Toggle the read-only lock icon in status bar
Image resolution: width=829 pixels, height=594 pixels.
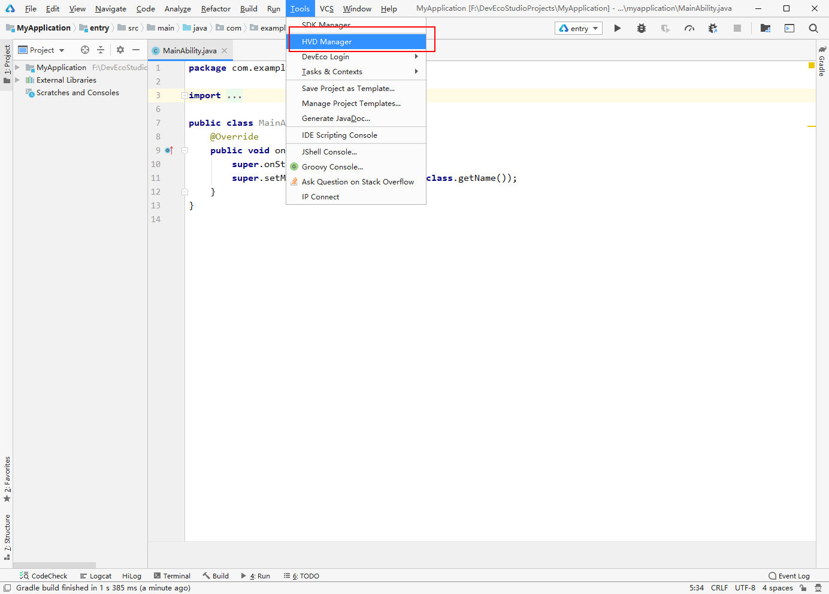click(x=803, y=588)
